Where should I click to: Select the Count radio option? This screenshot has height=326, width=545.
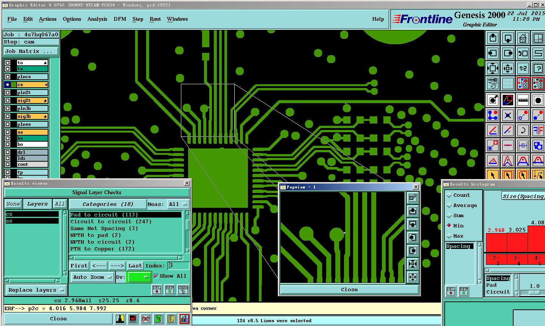click(x=449, y=195)
